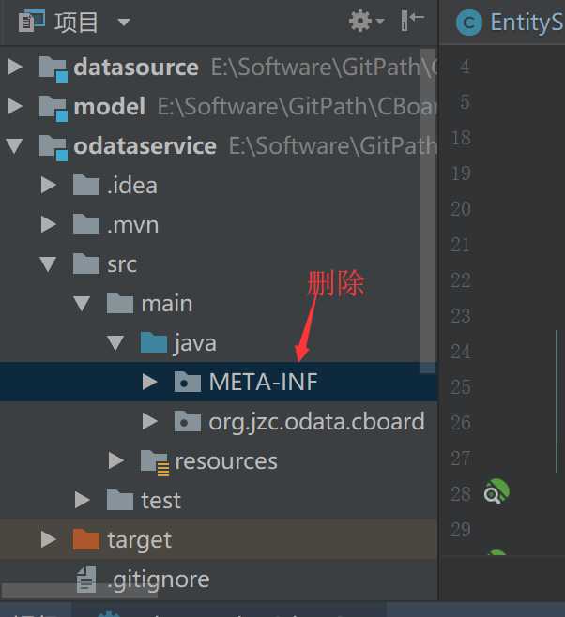Expand the resources folder
Screen dimensions: 565x617
(116, 460)
